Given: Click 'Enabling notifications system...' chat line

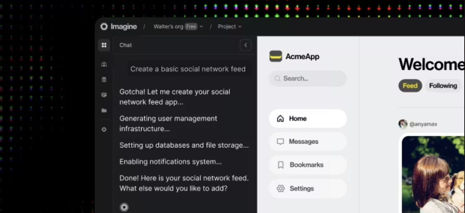Looking at the screenshot, I should pos(170,162).
